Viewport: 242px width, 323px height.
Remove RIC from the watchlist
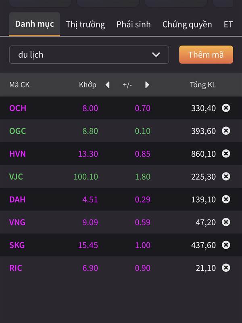226,268
